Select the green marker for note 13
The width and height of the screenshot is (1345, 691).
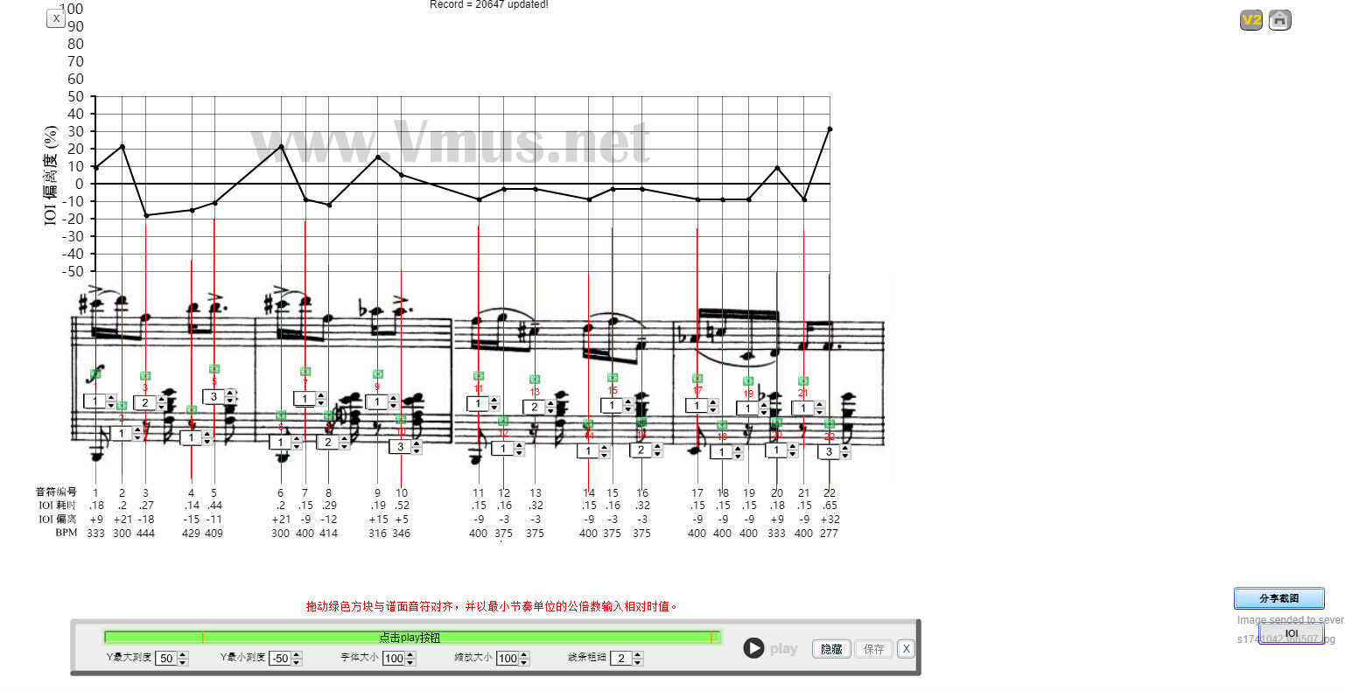[535, 380]
